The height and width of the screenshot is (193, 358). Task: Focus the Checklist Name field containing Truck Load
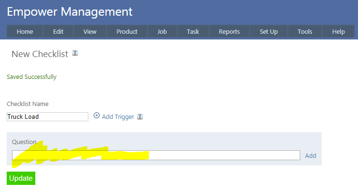47,116
